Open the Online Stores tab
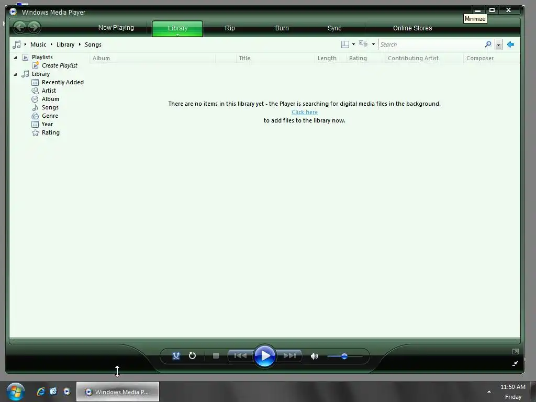Viewport: 536px width, 402px height. [x=412, y=28]
